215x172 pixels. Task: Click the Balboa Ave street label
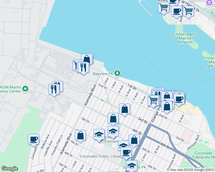[45, 142]
